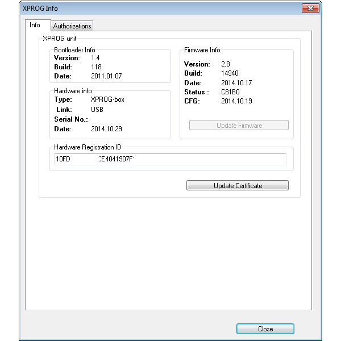Click the Bootloader date 2011.01.07
341x341 pixels.
coord(106,76)
